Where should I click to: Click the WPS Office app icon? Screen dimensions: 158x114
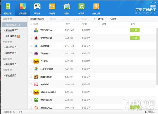tap(36, 30)
